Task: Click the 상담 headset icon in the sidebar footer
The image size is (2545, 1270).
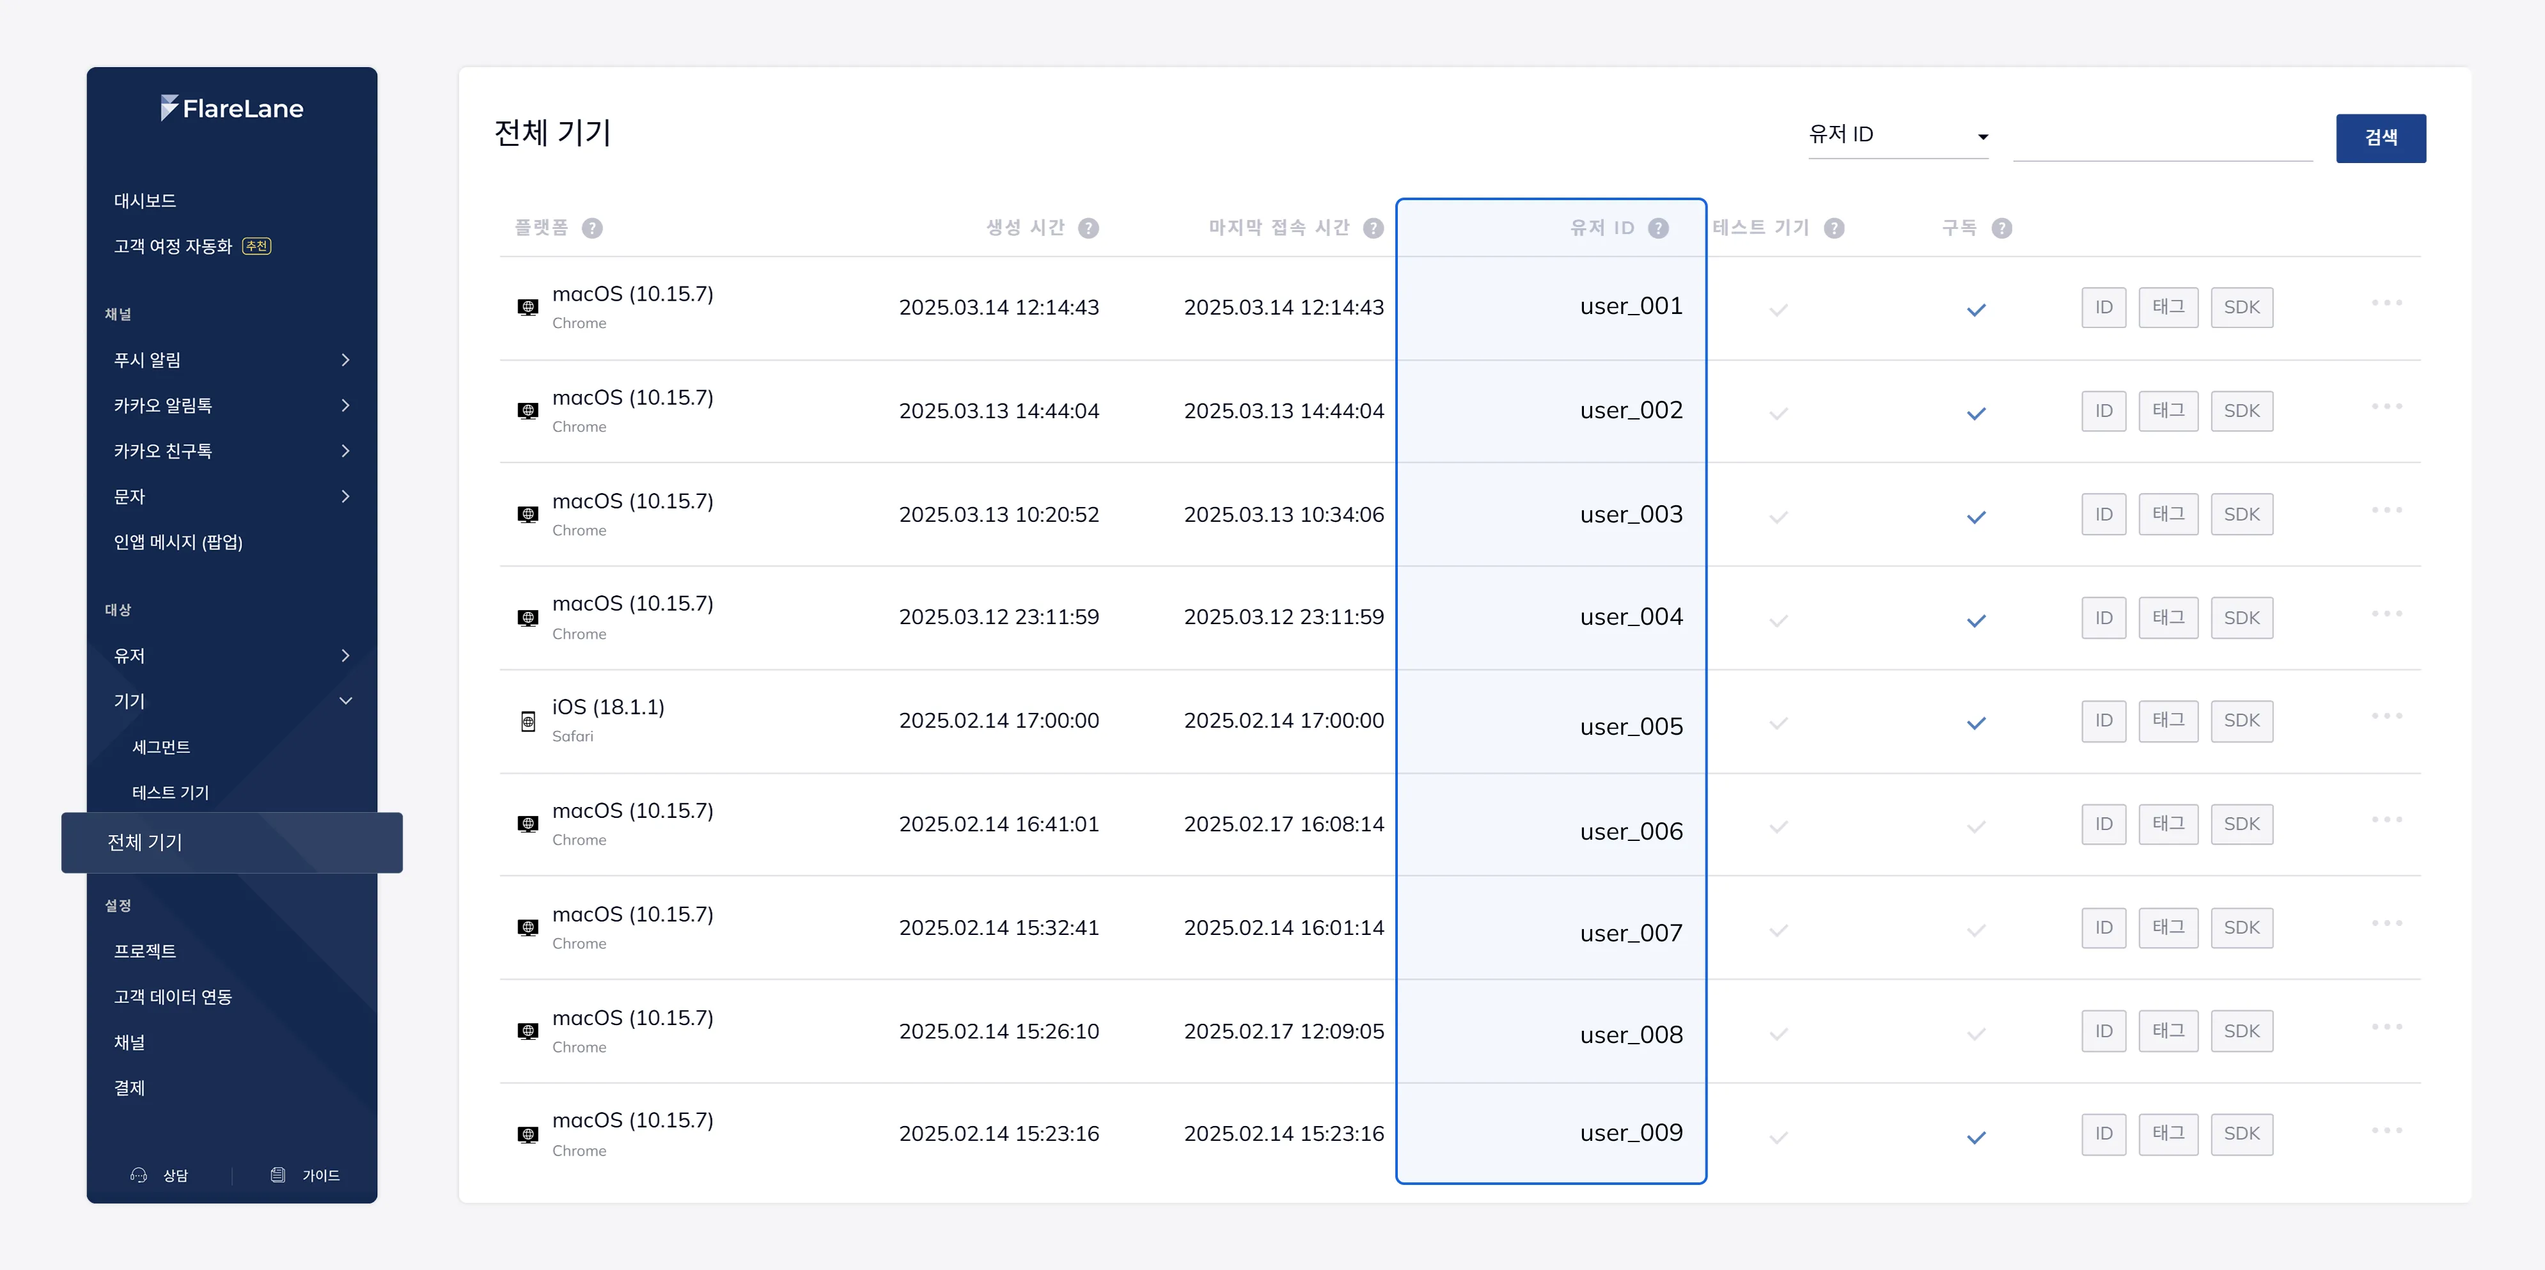Action: [139, 1175]
